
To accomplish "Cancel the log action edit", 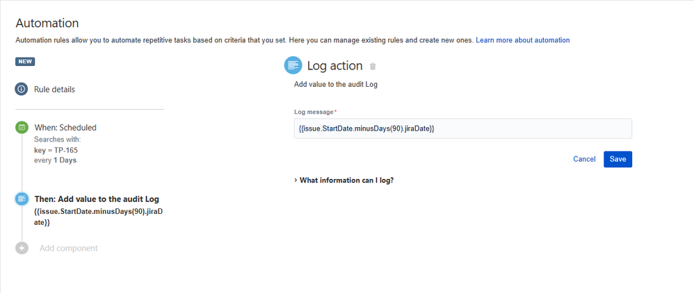I will coord(584,159).
